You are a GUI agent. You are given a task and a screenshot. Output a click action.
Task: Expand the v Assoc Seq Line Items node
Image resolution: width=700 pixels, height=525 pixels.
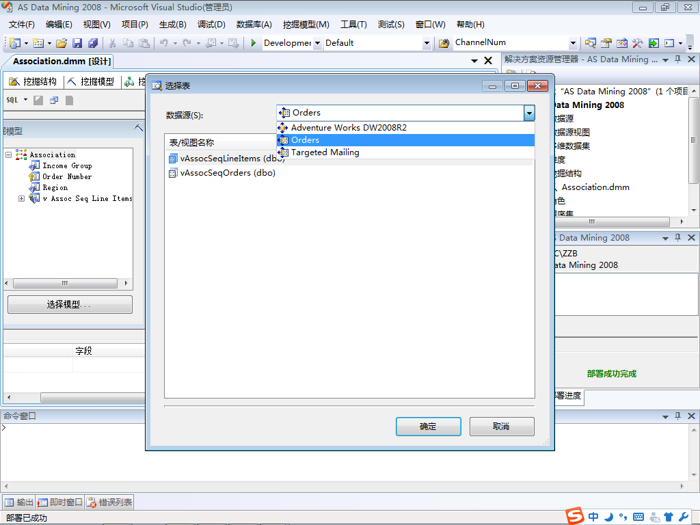[x=21, y=198]
